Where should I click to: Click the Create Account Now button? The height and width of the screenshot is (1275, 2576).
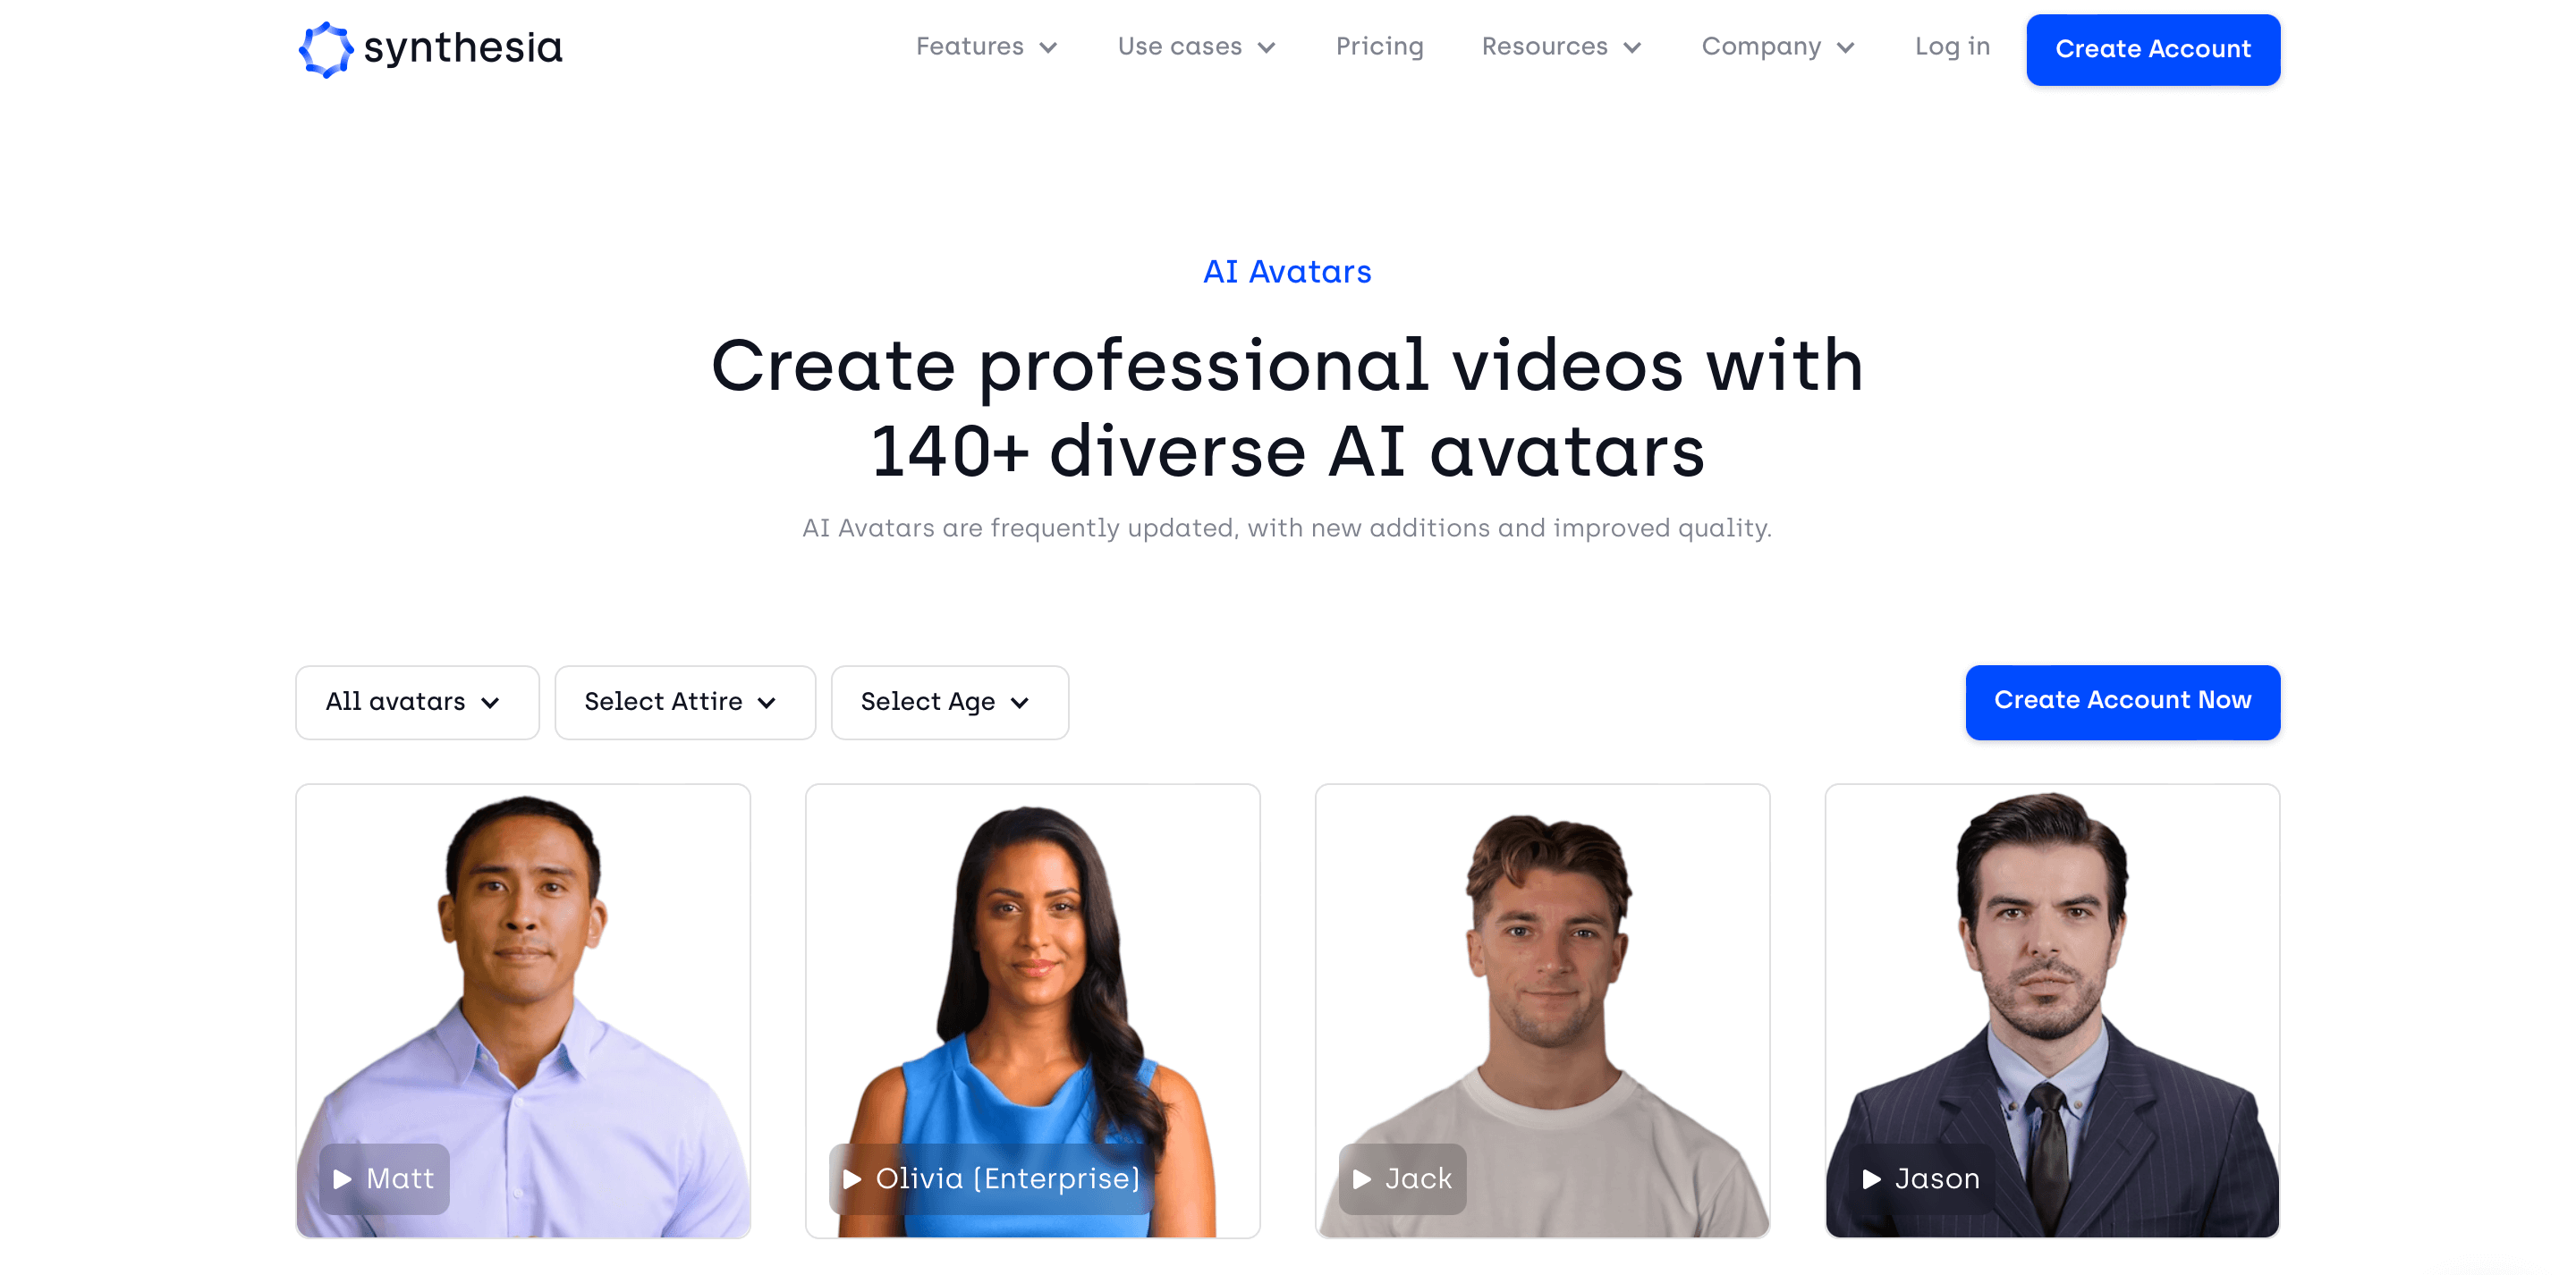[x=2123, y=702]
